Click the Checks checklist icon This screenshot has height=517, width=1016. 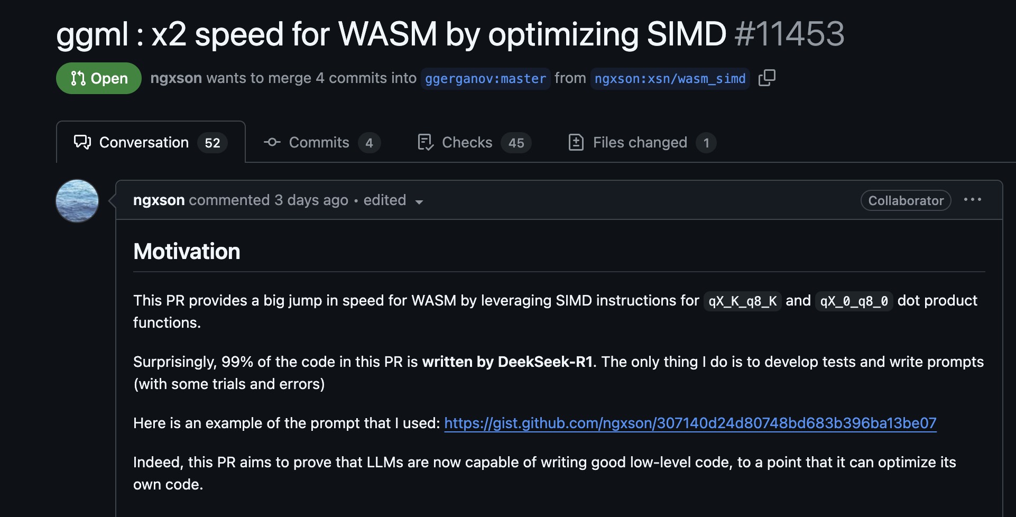(x=425, y=142)
